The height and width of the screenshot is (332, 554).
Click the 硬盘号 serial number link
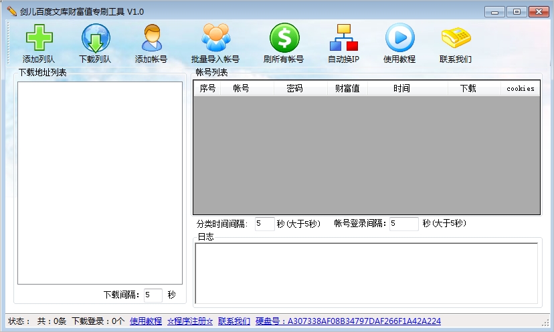[348, 321]
